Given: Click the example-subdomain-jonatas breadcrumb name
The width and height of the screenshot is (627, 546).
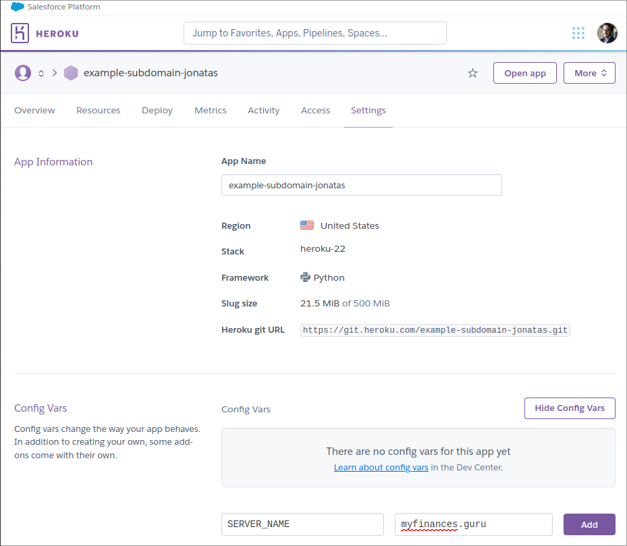Looking at the screenshot, I should (151, 73).
